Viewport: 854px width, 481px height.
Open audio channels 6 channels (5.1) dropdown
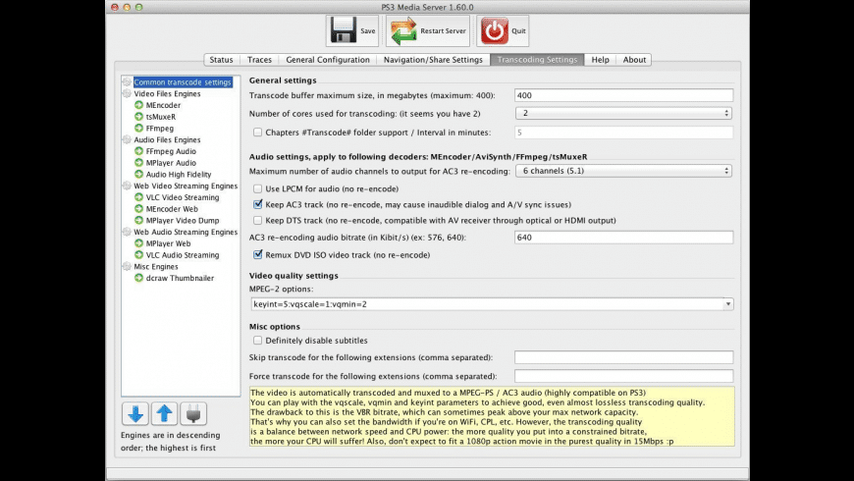click(623, 171)
